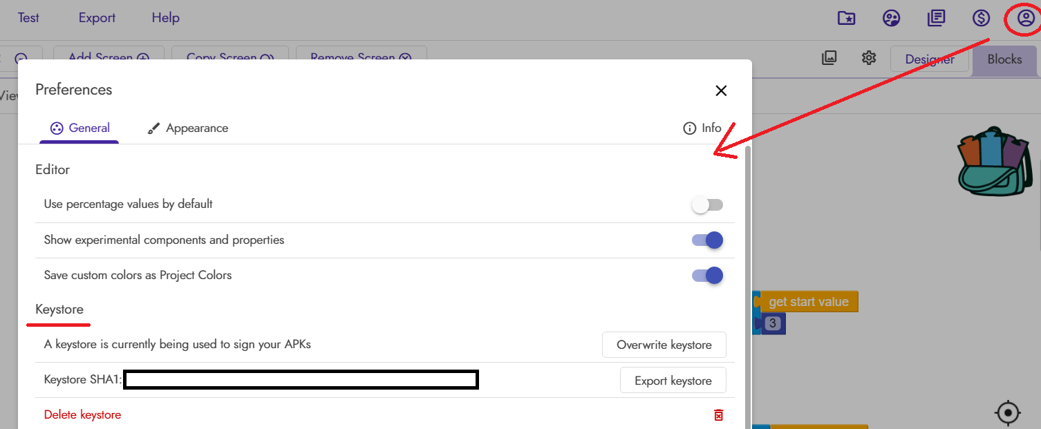Turn off saving custom colors as Project Colors
The height and width of the screenshot is (429, 1041).
[x=707, y=276]
